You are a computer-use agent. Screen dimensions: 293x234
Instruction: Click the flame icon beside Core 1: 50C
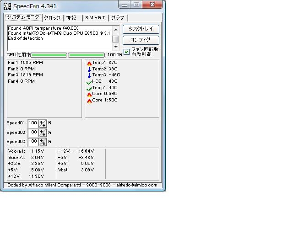(x=89, y=101)
